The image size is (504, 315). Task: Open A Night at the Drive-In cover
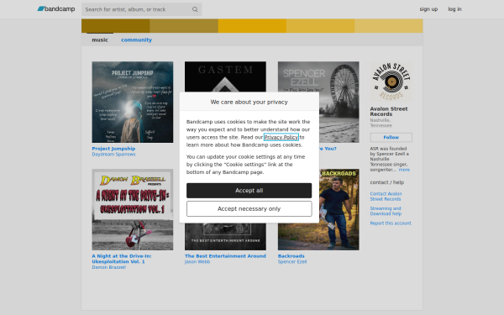click(133, 209)
